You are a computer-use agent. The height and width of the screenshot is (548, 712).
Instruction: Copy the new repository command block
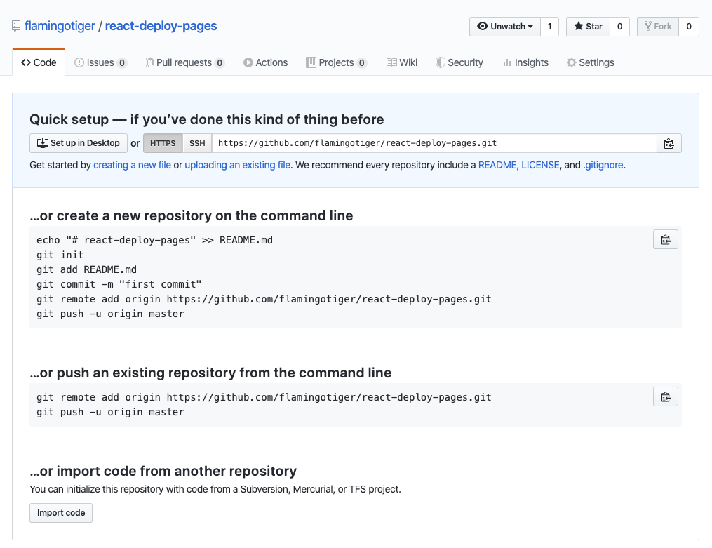[x=665, y=239]
